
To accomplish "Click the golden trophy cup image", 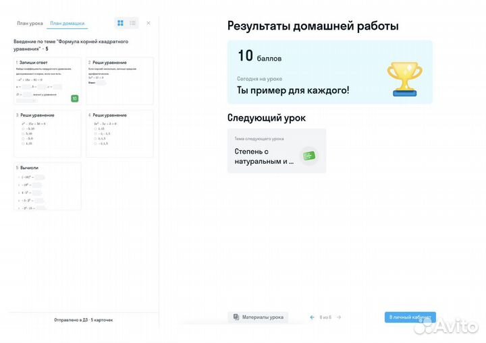I will tap(404, 80).
